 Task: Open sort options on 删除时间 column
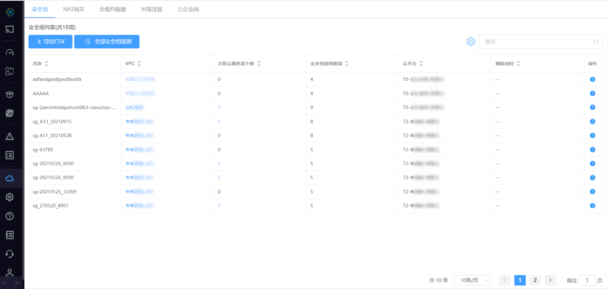[x=518, y=63]
